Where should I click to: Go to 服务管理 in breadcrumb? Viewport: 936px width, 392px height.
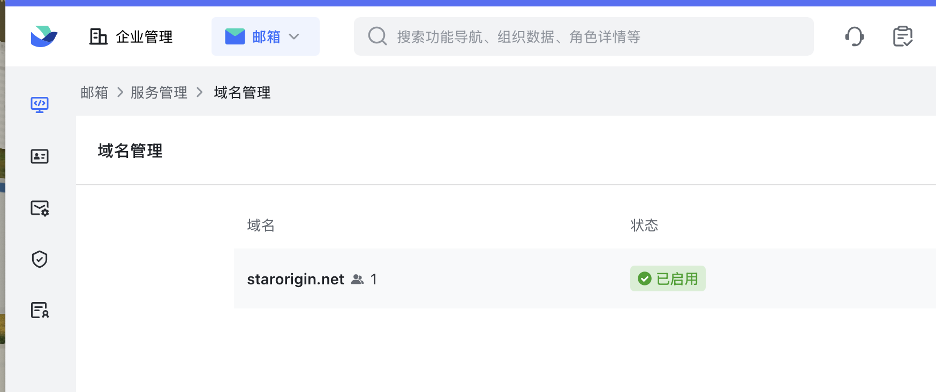pyautogui.click(x=159, y=93)
